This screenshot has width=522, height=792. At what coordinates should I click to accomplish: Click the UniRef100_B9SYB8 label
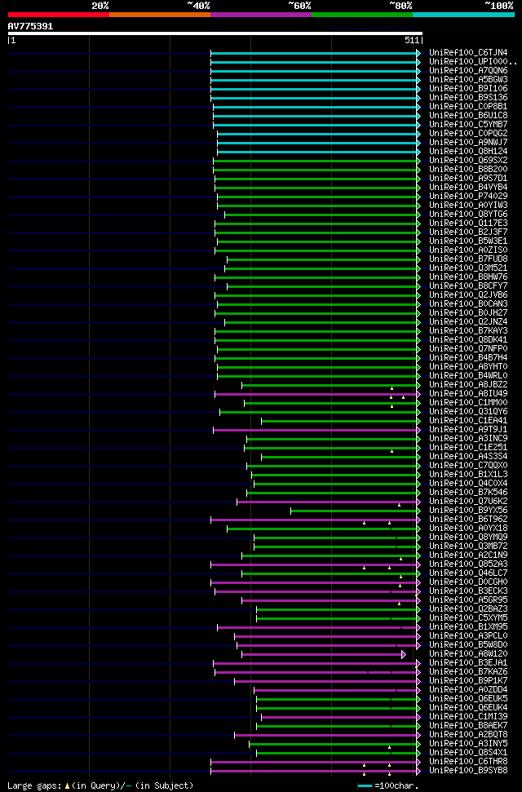click(x=468, y=772)
